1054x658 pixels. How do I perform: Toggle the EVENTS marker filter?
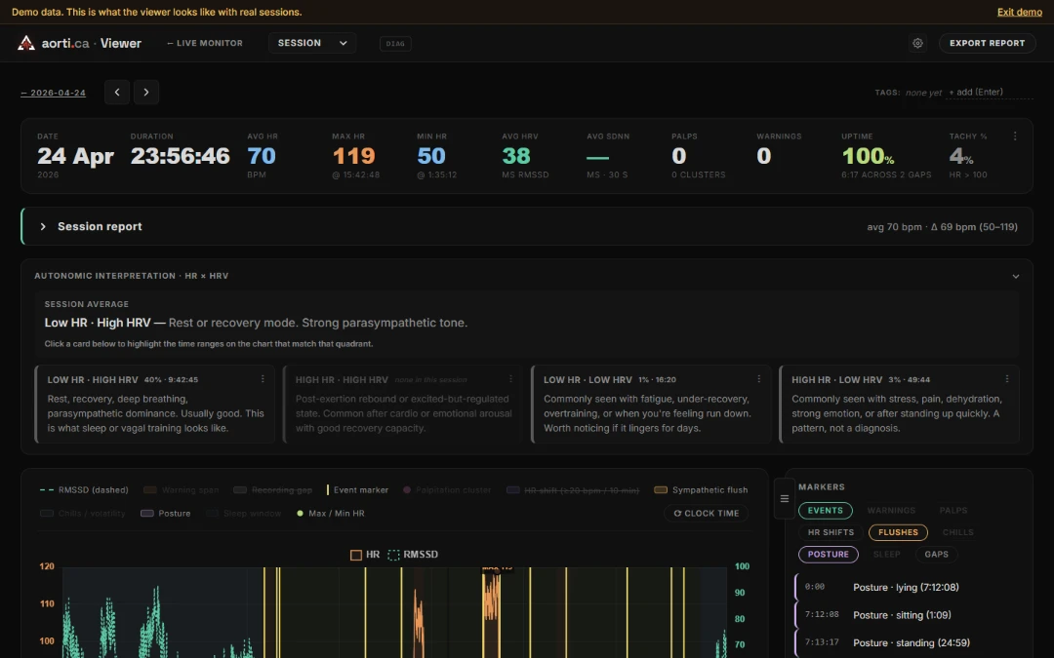(x=826, y=510)
